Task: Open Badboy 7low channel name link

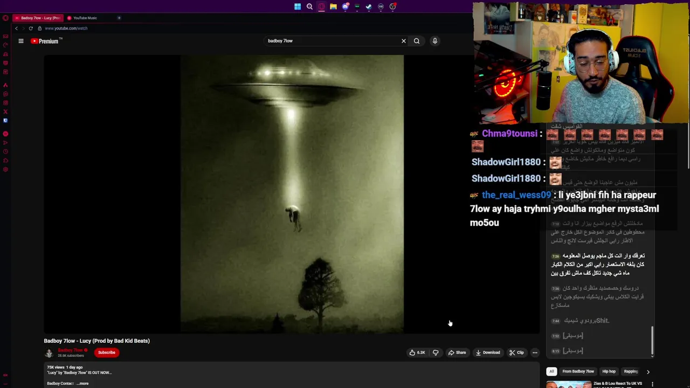Action: point(71,350)
